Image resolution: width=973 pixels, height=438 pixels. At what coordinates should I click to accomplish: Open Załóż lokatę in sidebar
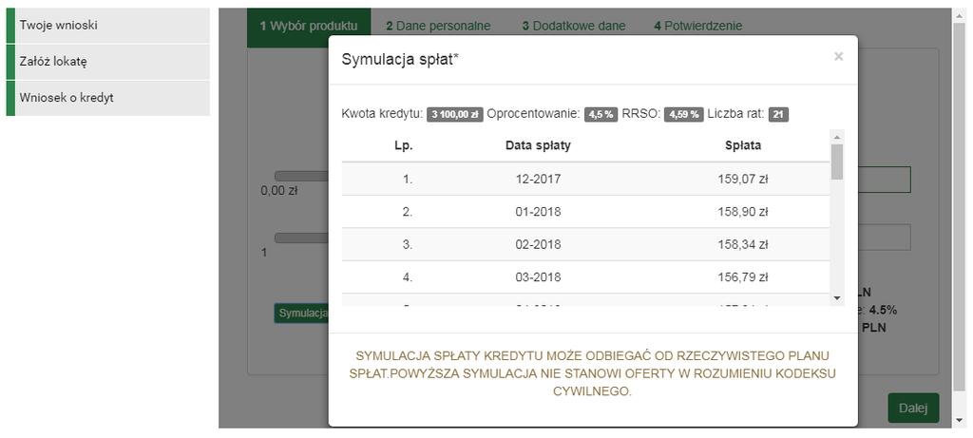108,62
